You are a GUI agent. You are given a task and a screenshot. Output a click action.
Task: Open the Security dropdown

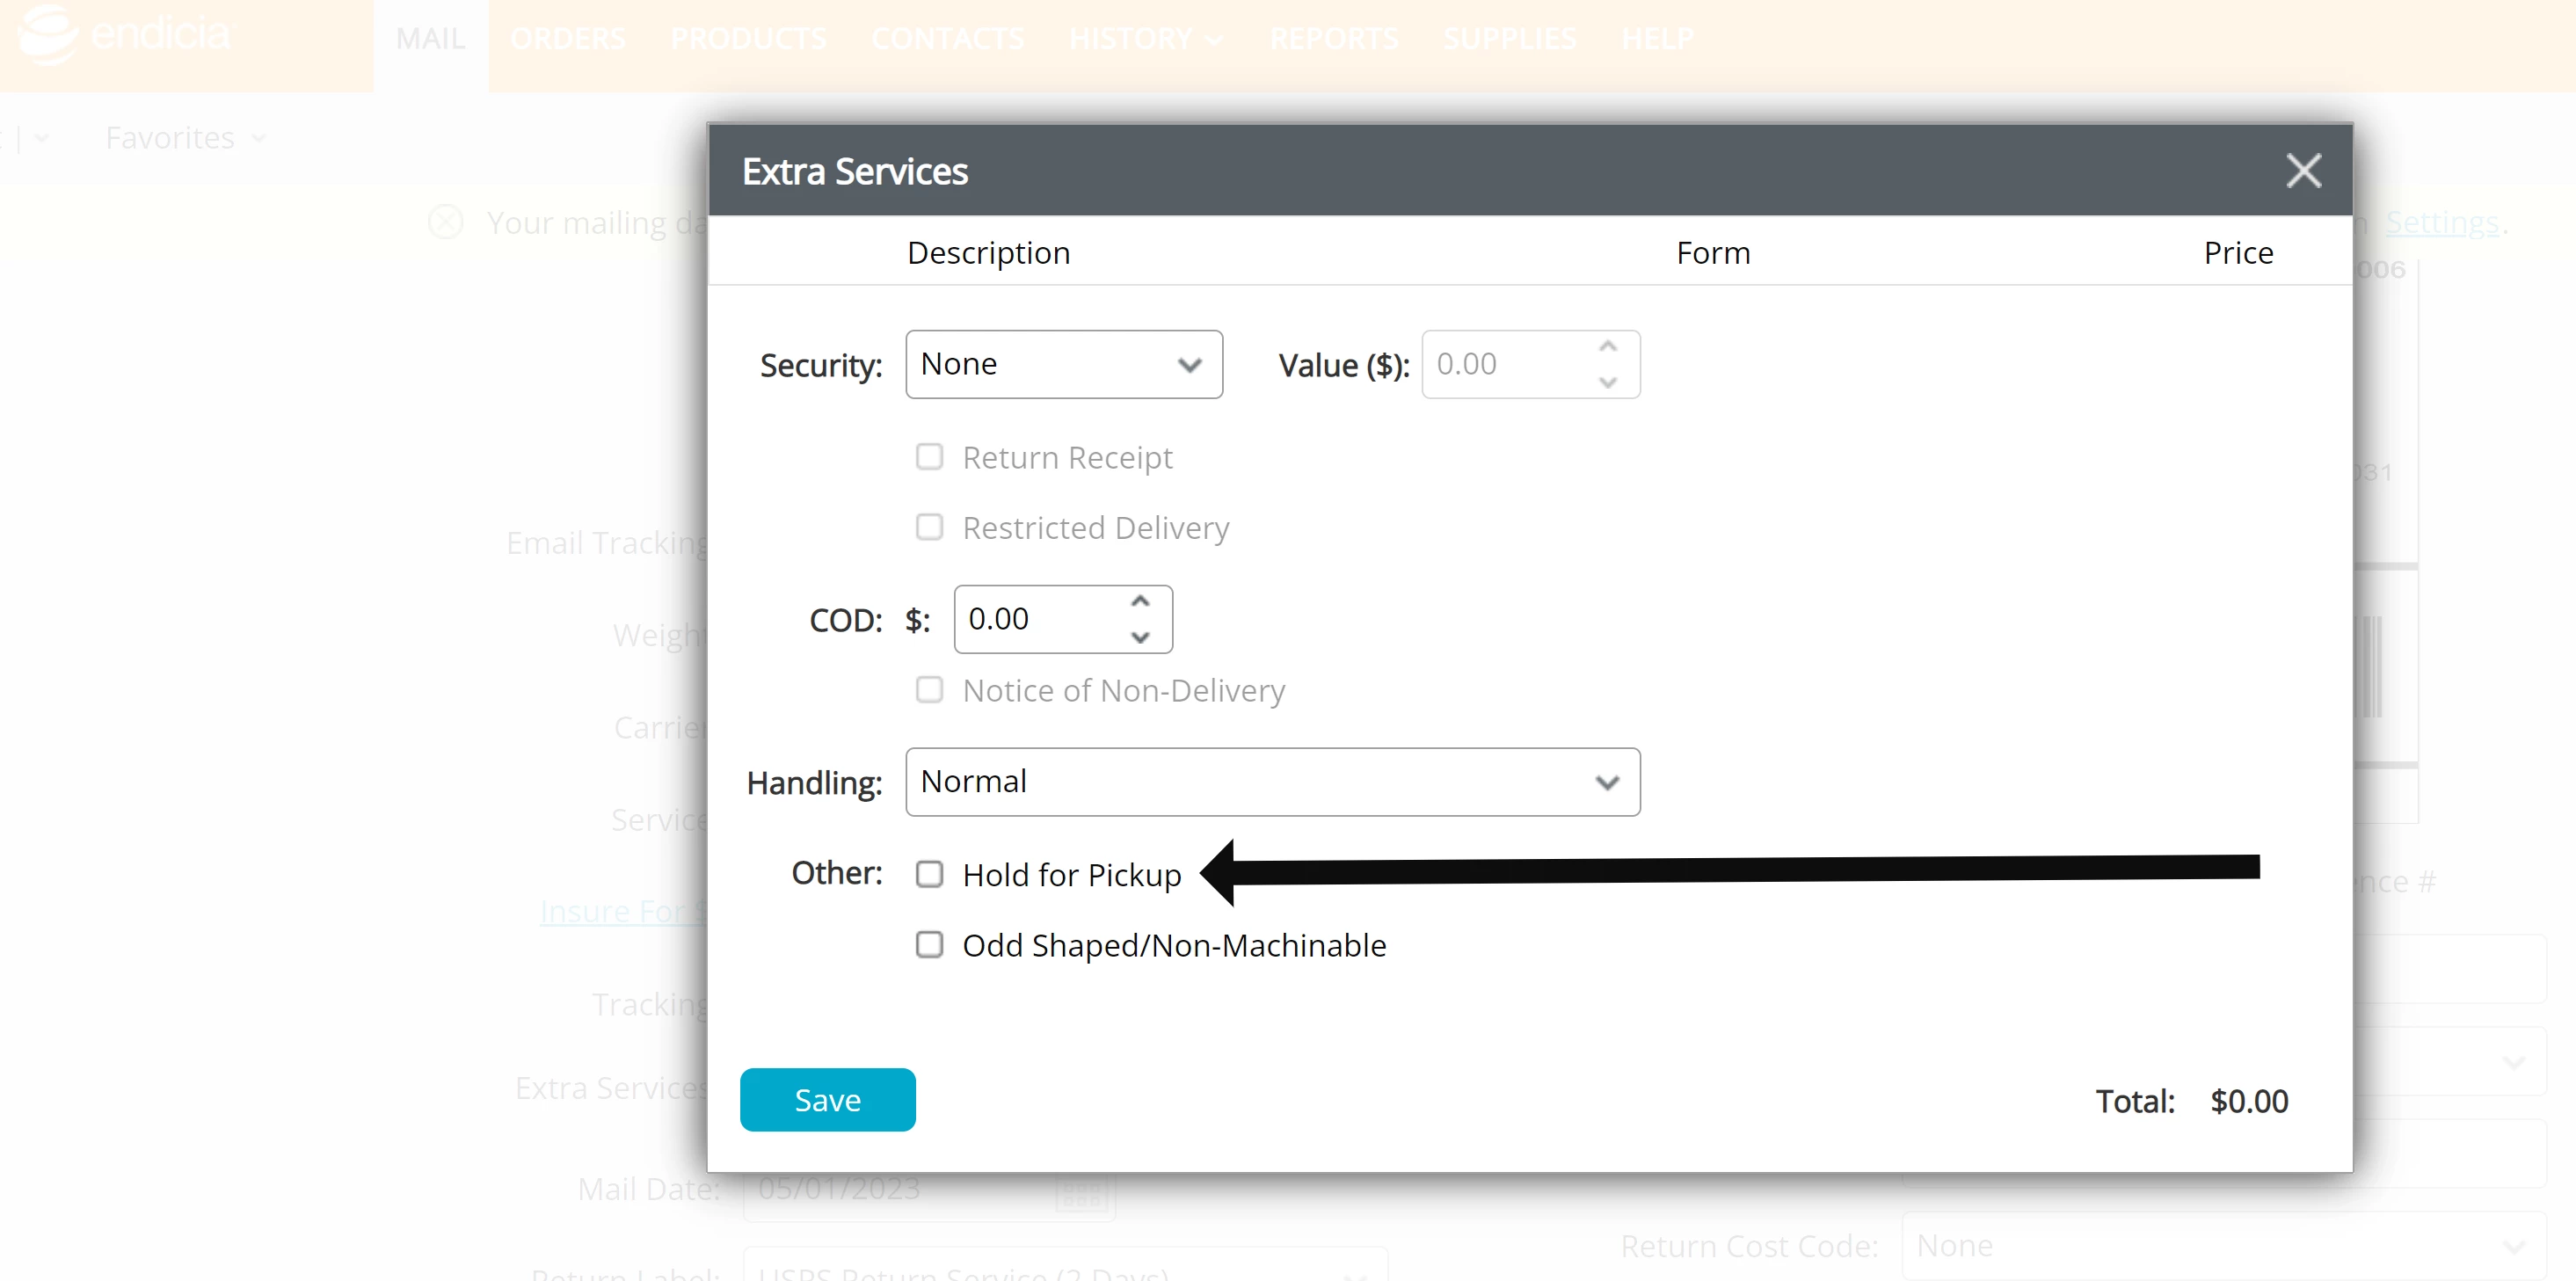click(1063, 364)
